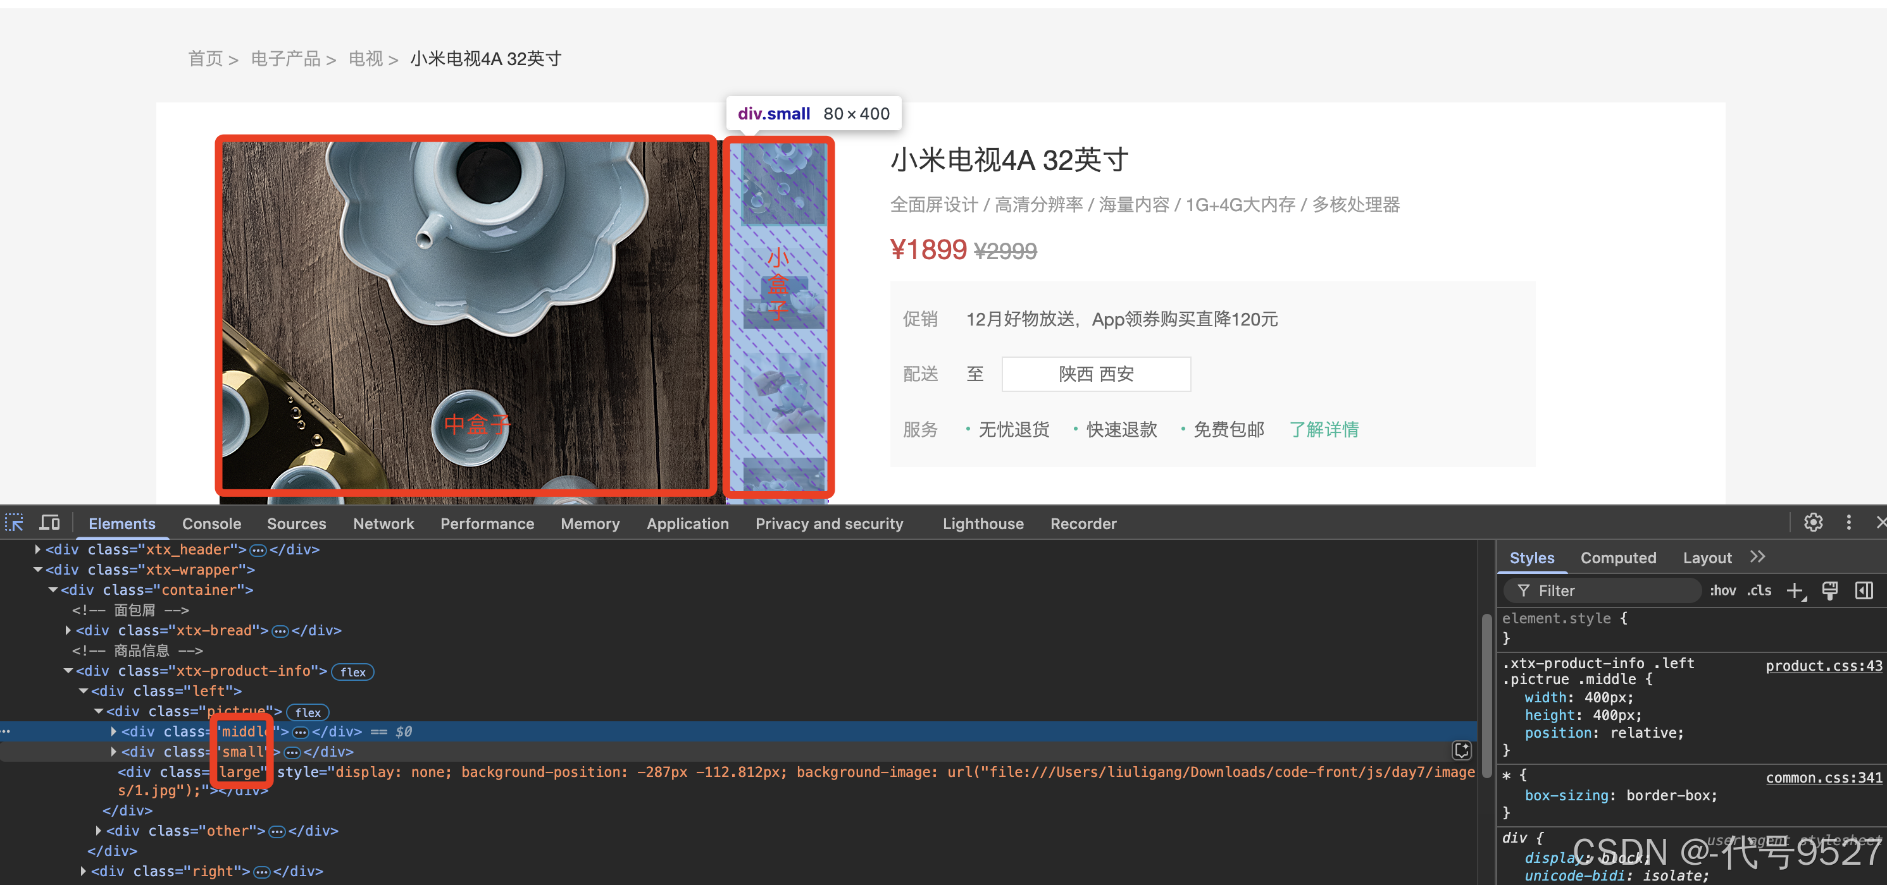Go to 电子产品 breadcrumb link
This screenshot has width=1887, height=885.
[285, 59]
